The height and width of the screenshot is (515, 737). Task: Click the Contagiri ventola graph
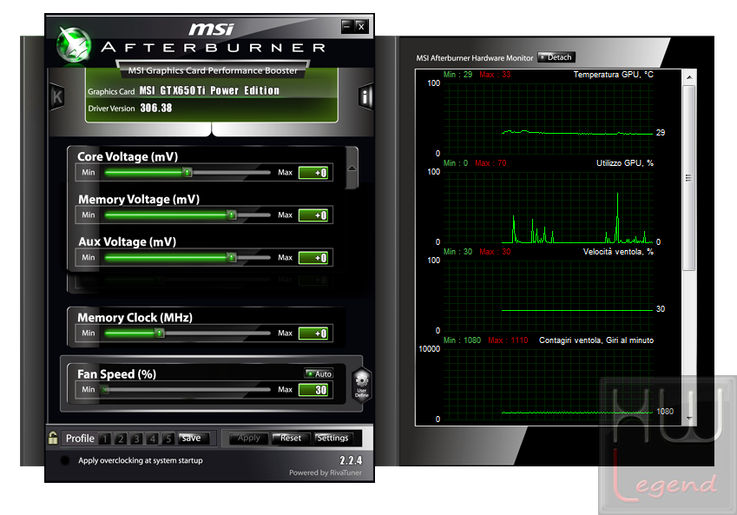click(x=549, y=384)
